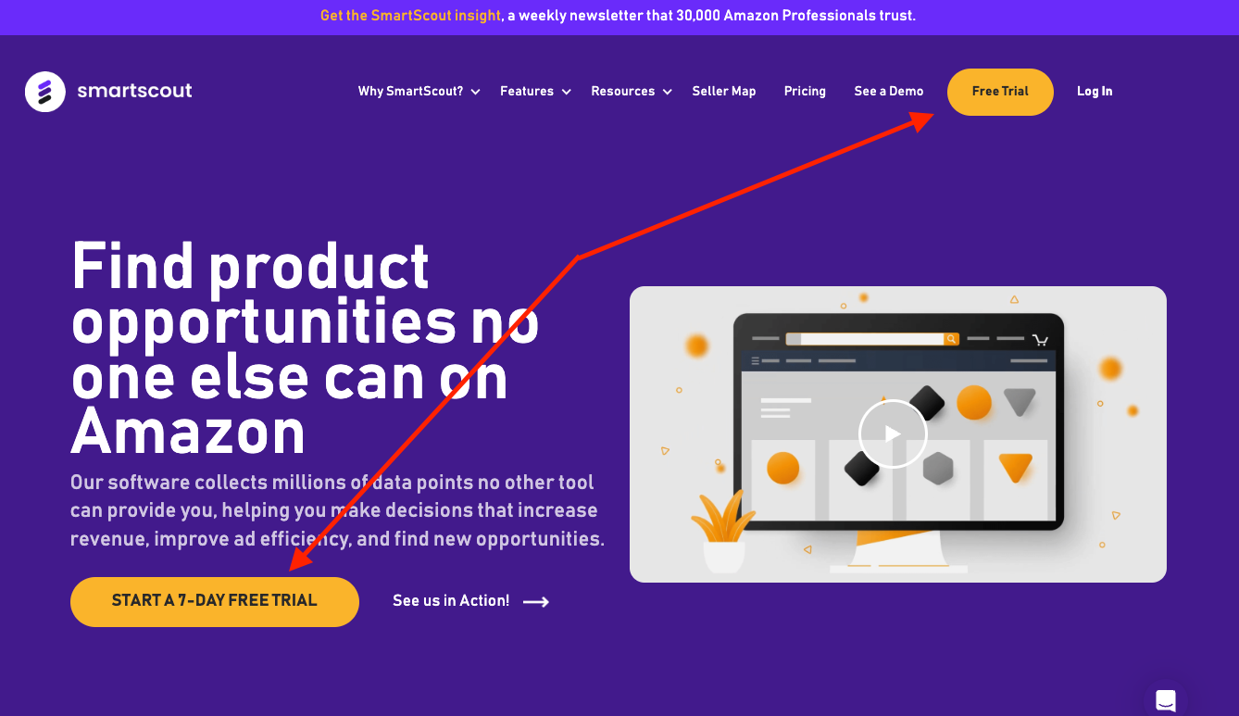Open the SmartScout insight newsletter link
Screen dimensions: 1239x716
tap(411, 16)
